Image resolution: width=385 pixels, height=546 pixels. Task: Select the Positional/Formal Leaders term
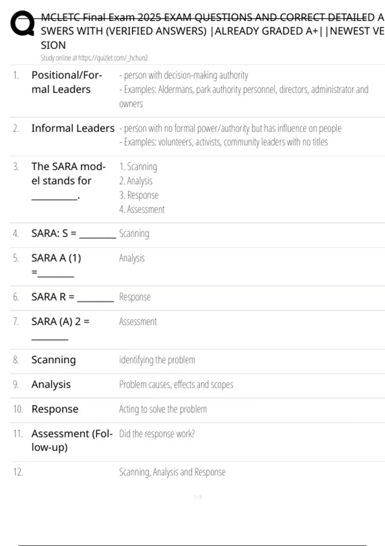point(67,82)
